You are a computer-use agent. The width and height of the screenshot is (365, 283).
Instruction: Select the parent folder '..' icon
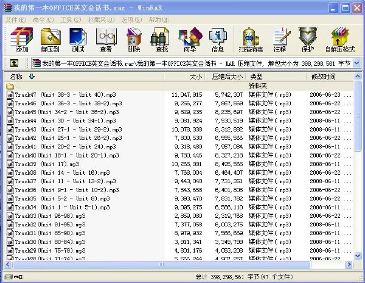pyautogui.click(x=10, y=86)
